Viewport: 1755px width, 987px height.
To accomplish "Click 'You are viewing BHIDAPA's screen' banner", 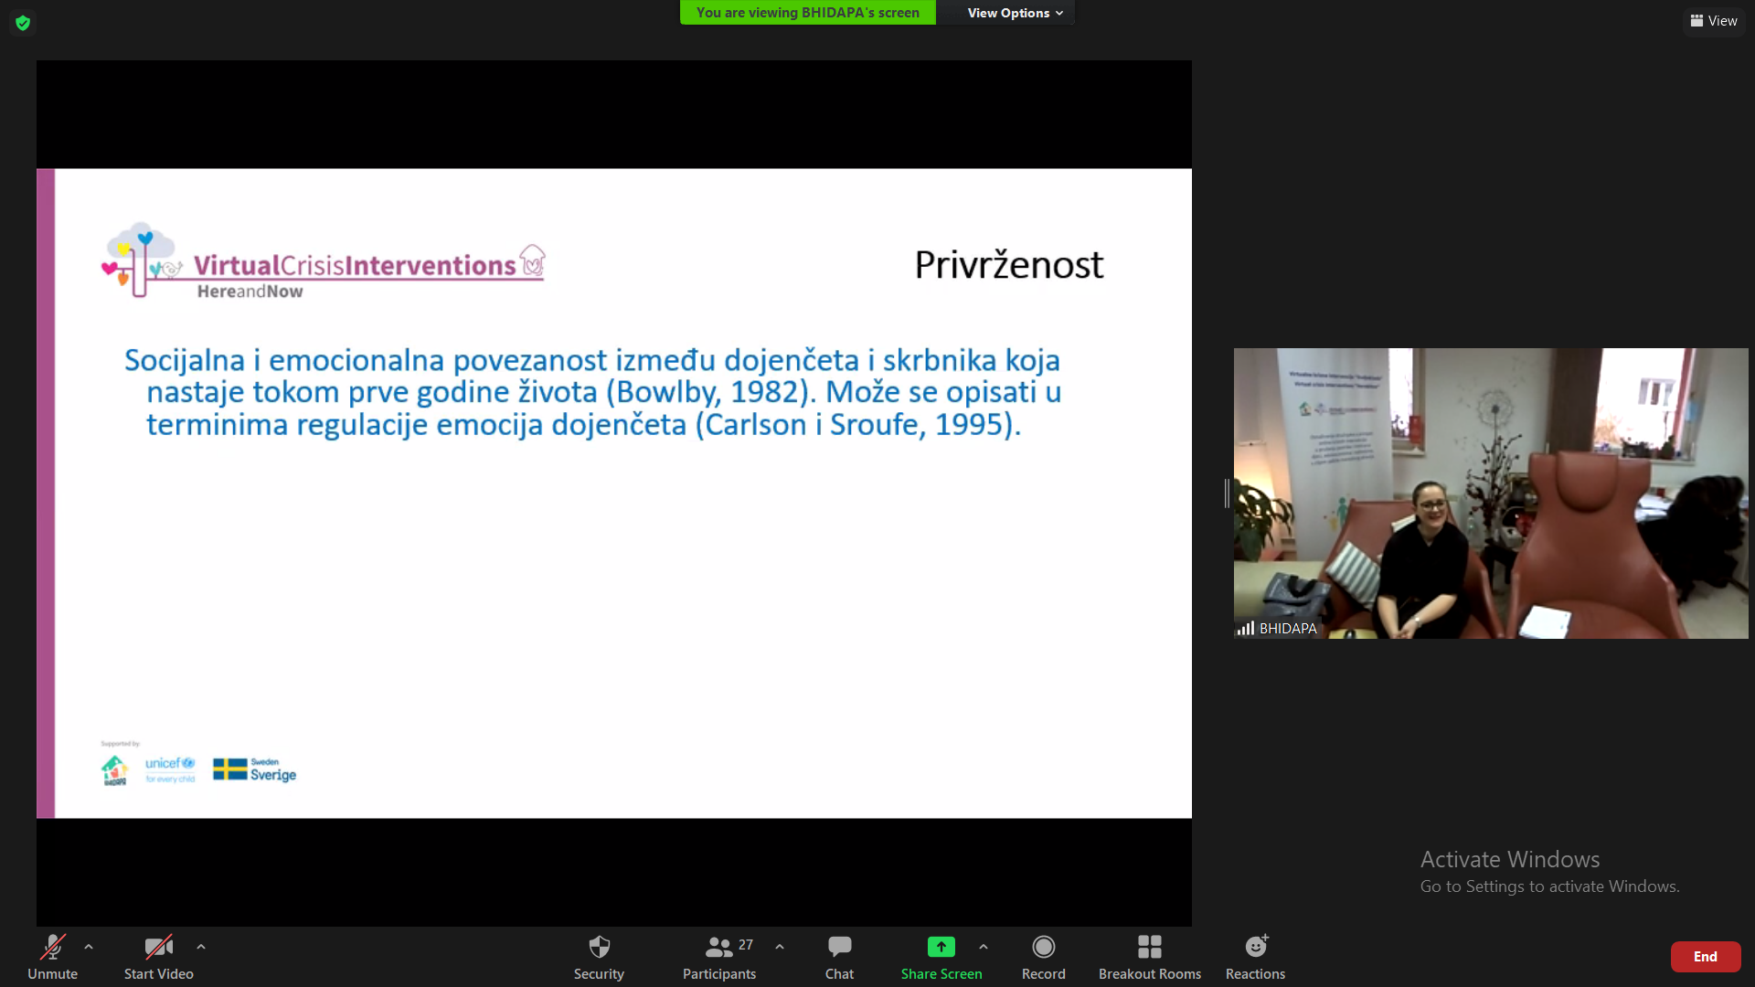I will [x=807, y=13].
